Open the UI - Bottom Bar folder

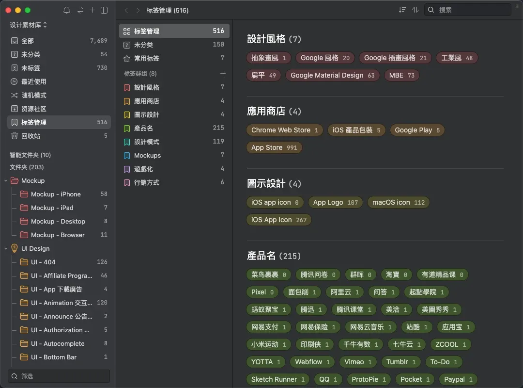coord(63,357)
